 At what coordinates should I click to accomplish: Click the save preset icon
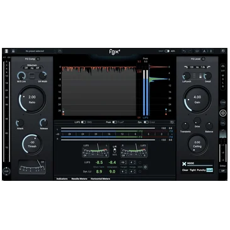coord(60,51)
